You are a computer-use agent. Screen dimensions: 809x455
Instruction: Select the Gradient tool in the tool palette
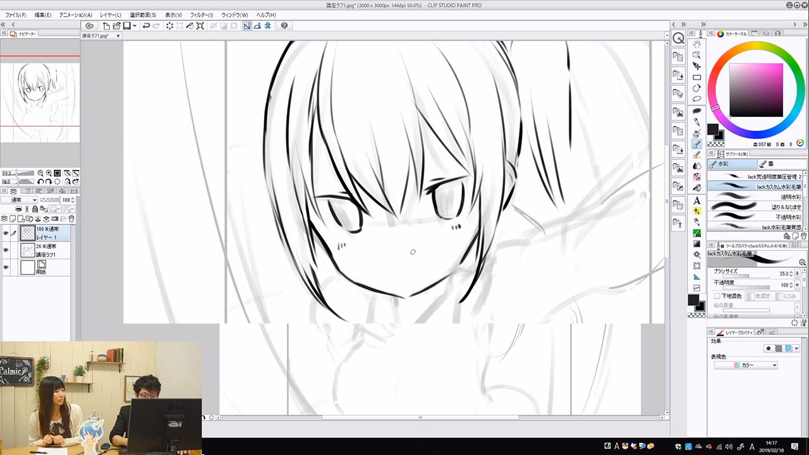(x=696, y=244)
